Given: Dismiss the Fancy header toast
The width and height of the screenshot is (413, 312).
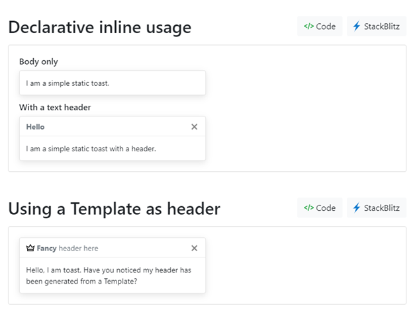Looking at the screenshot, I should tap(194, 248).
